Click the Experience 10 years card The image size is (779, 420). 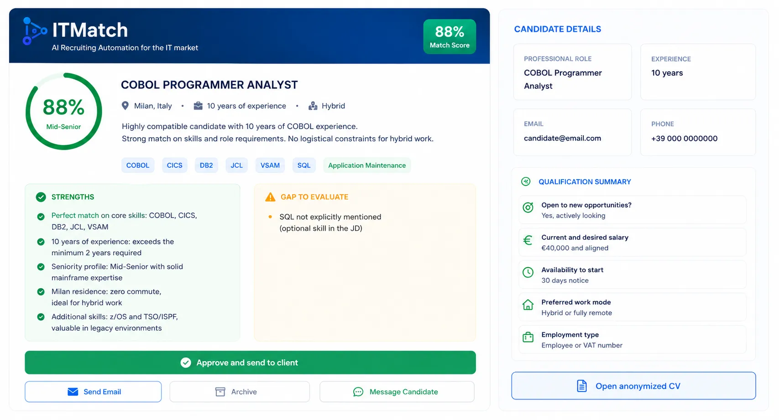click(x=698, y=72)
